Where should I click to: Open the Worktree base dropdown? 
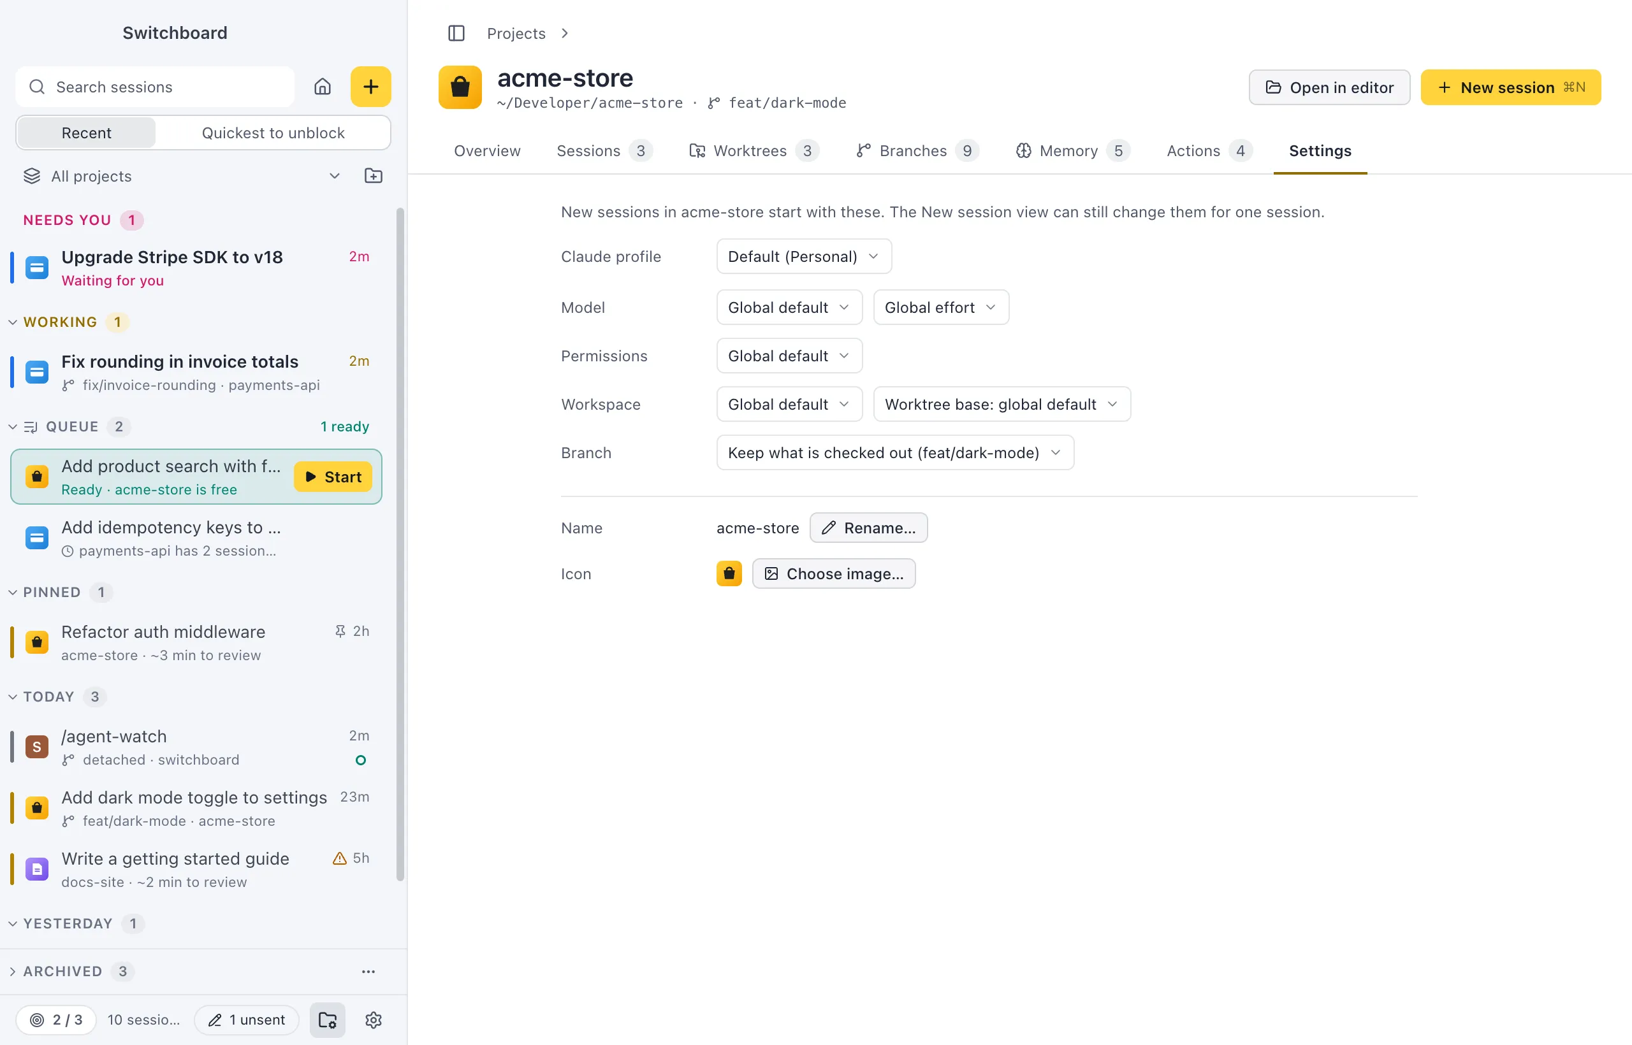1002,405
